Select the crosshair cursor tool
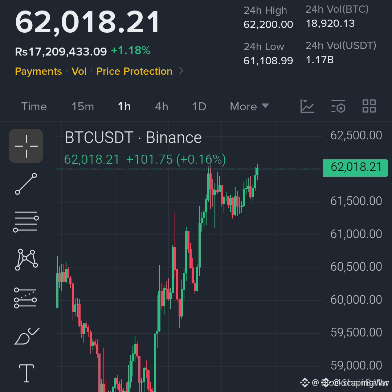This screenshot has height=392, width=392. point(26,146)
